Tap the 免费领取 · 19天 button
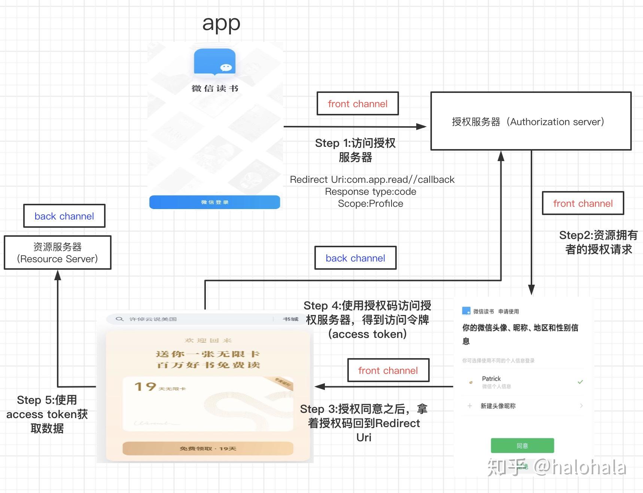Screen dimensions: 643x493 point(208,448)
